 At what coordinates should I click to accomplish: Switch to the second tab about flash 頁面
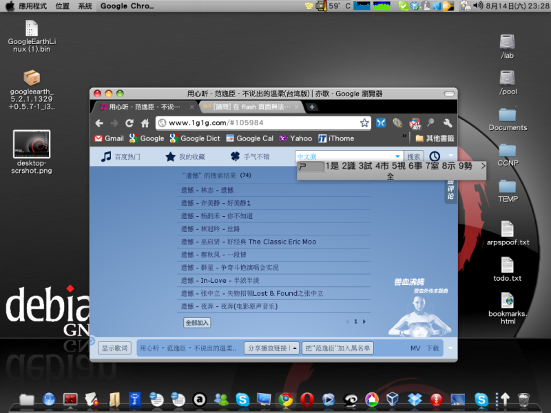251,107
